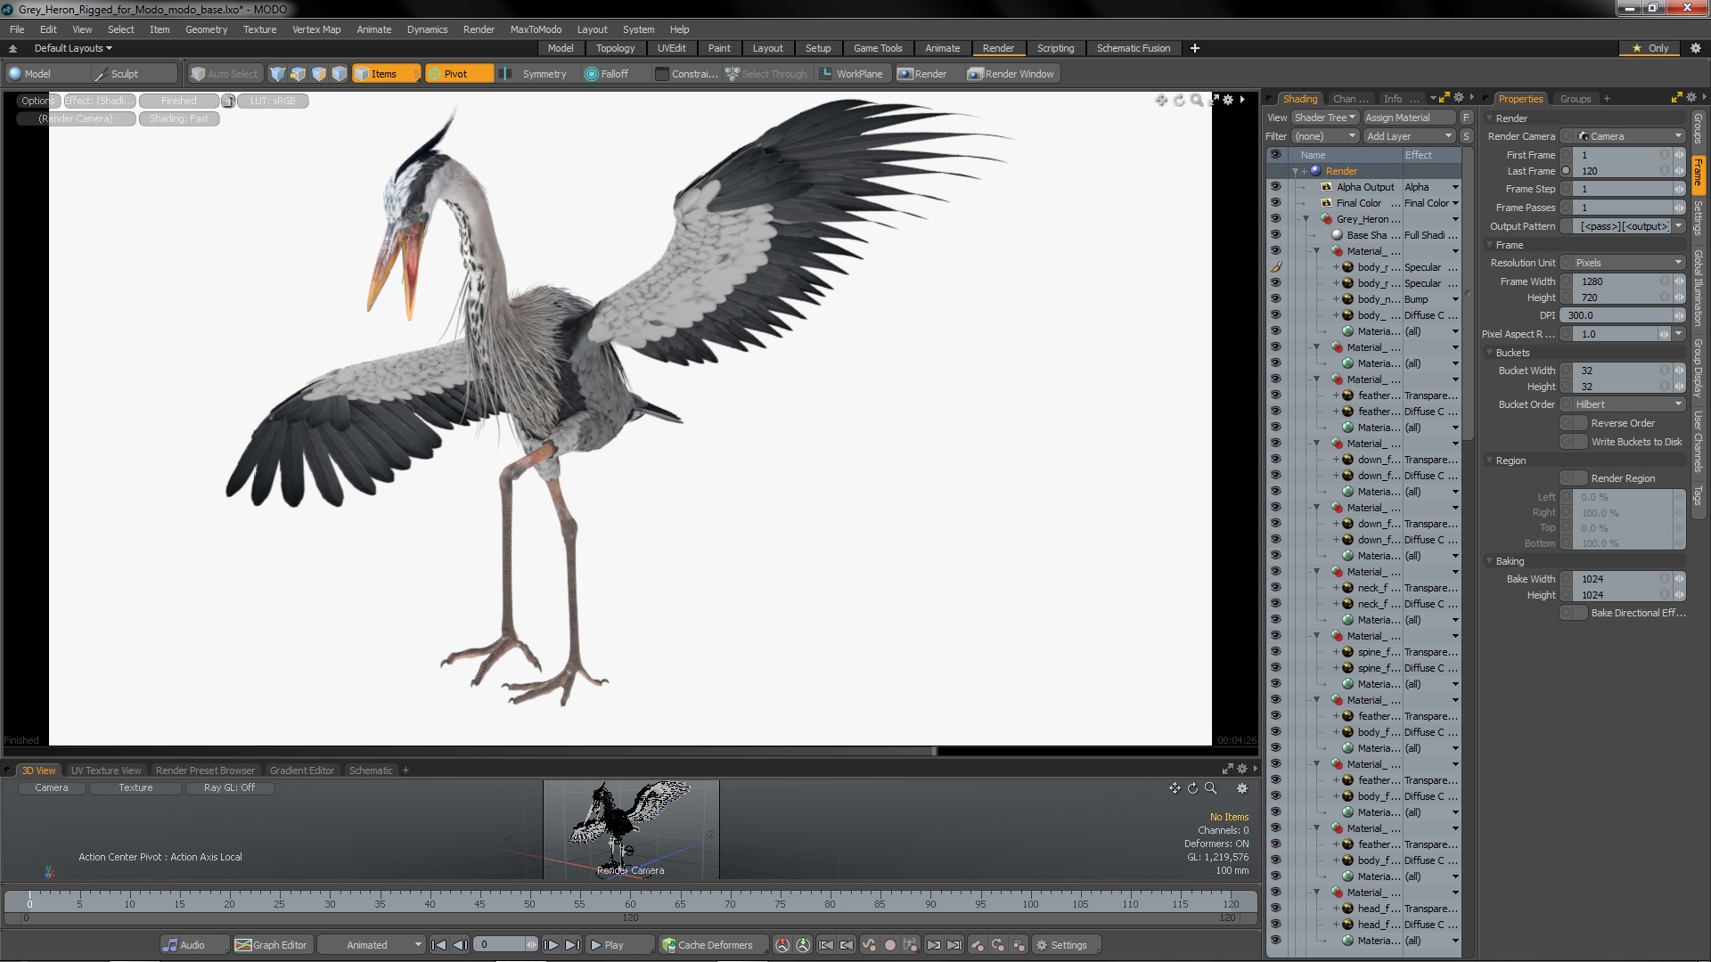Toggle visibility of Base Shader layer
1711x962 pixels.
[x=1275, y=235]
